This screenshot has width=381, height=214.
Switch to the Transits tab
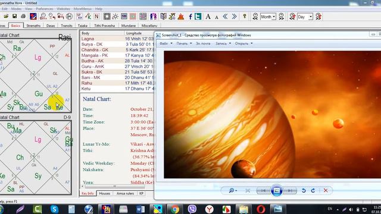[x=67, y=26]
